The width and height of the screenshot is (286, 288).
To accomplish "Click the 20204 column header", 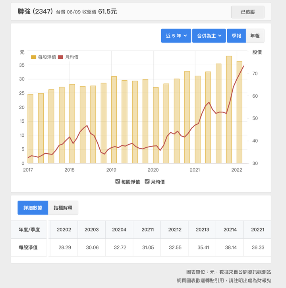I will point(119,230).
